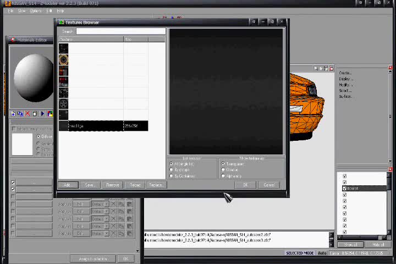Click Assign to selection in Materials Editor
The image size is (396, 264).
tap(93, 258)
